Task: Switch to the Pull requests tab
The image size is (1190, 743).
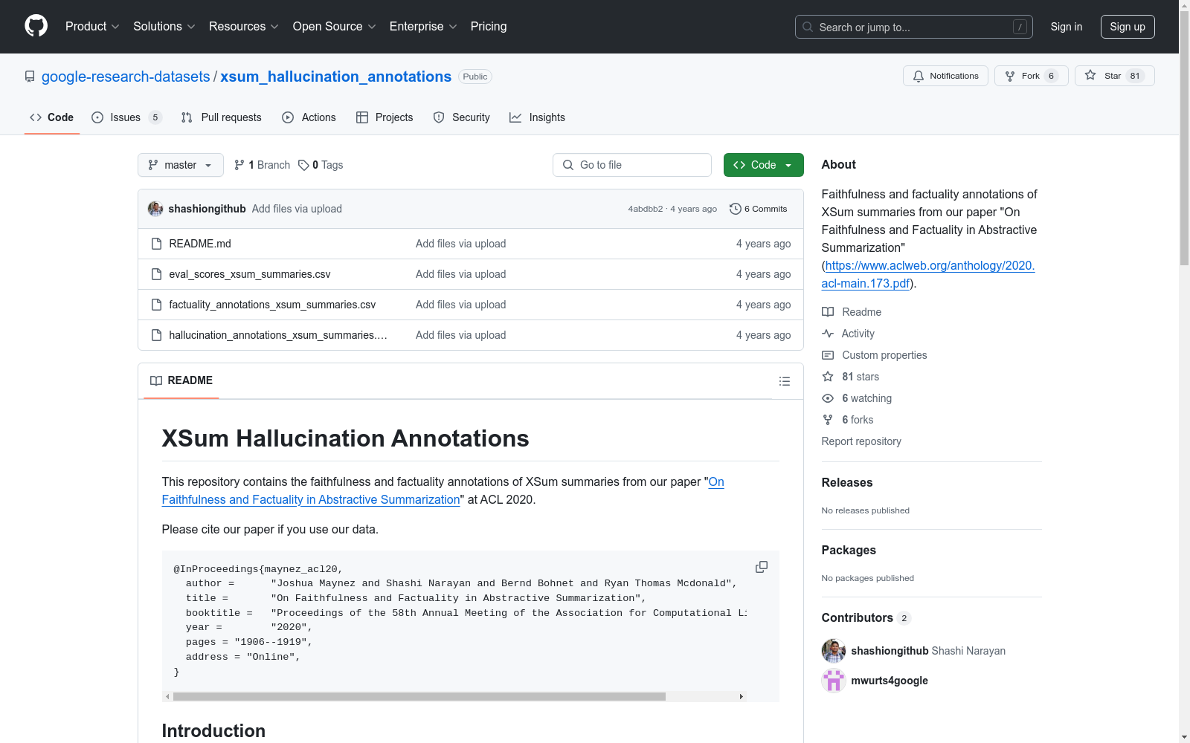Action: (x=221, y=117)
